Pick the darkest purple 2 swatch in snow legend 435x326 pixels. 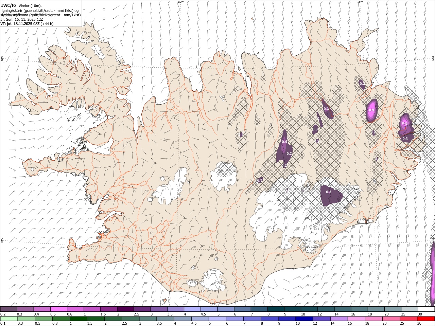click(125, 309)
